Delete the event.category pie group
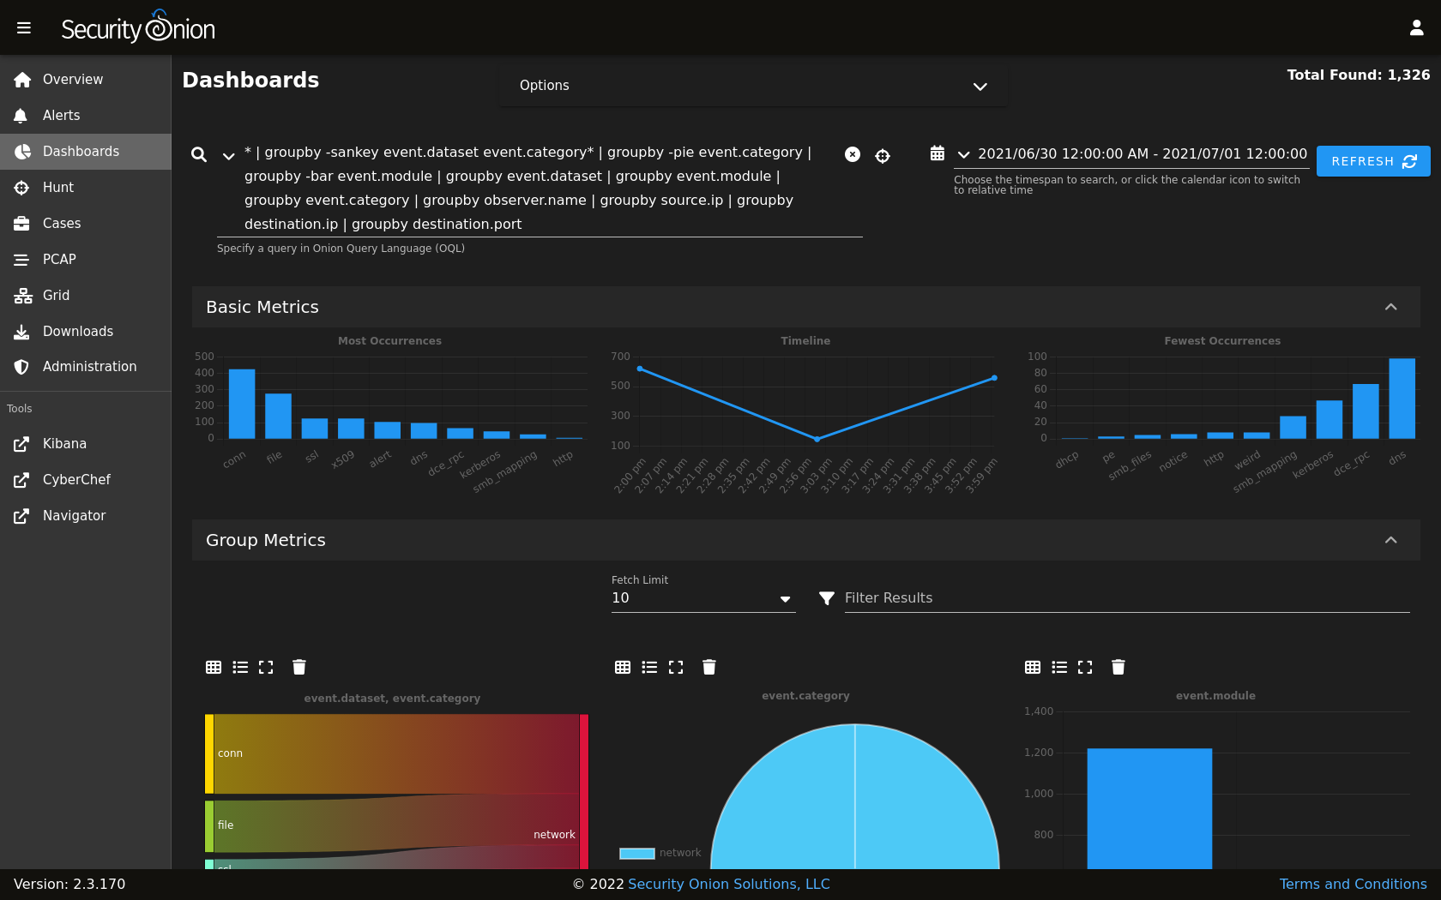This screenshot has height=900, width=1441. coord(709,667)
